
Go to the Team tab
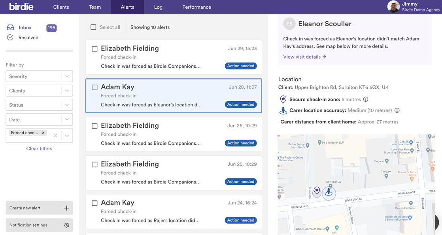coord(95,7)
